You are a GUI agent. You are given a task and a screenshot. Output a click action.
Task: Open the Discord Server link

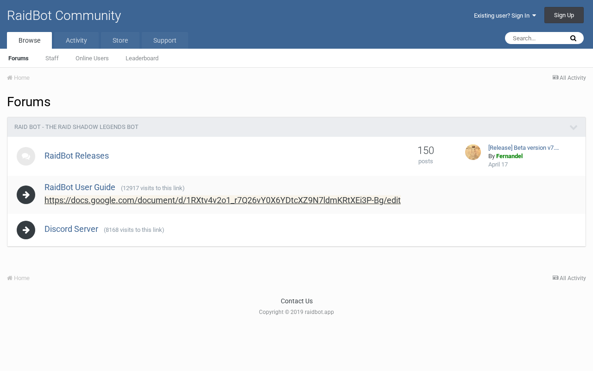(71, 229)
